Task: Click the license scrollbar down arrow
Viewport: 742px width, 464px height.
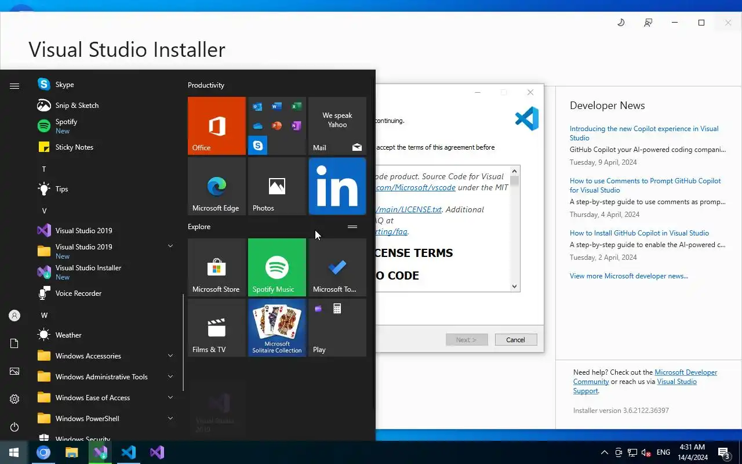Action: 514,287
